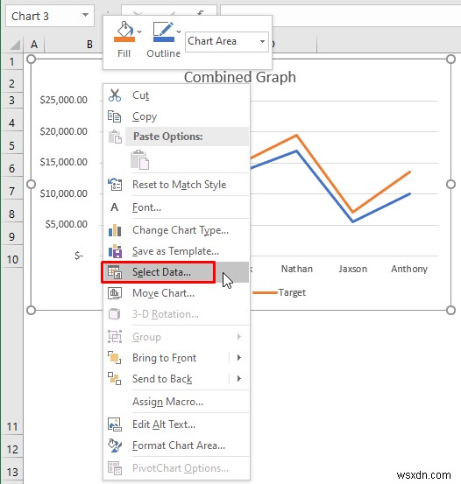461x484 pixels.
Task: Click the Outline pen icon
Action: [x=164, y=32]
